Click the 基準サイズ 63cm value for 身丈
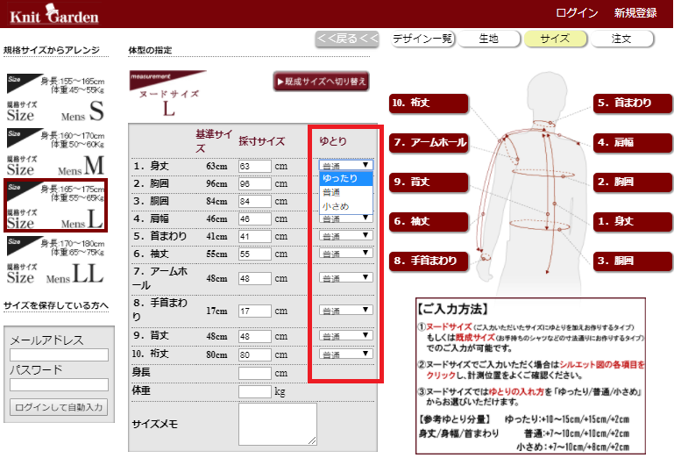 tap(216, 166)
